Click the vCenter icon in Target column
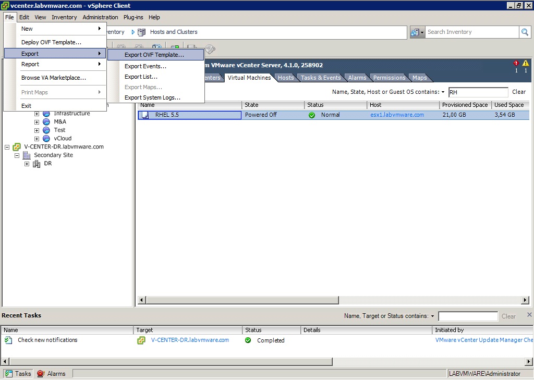Viewport: 534px width, 380px height. [x=141, y=340]
